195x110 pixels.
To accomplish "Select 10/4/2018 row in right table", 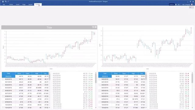I will pyautogui.click(x=122, y=108).
